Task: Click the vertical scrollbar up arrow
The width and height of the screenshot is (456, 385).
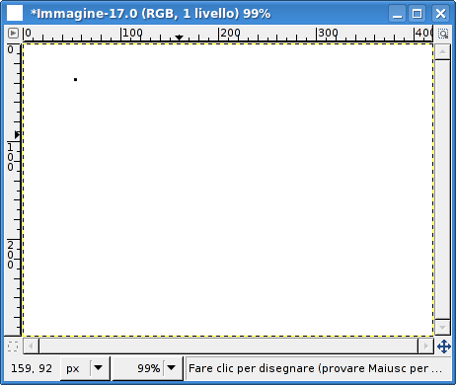Action: pos(442,51)
